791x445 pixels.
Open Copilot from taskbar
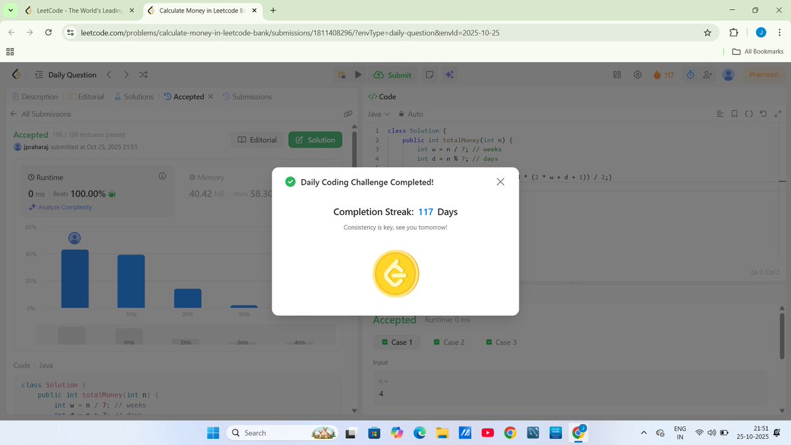tap(396, 432)
